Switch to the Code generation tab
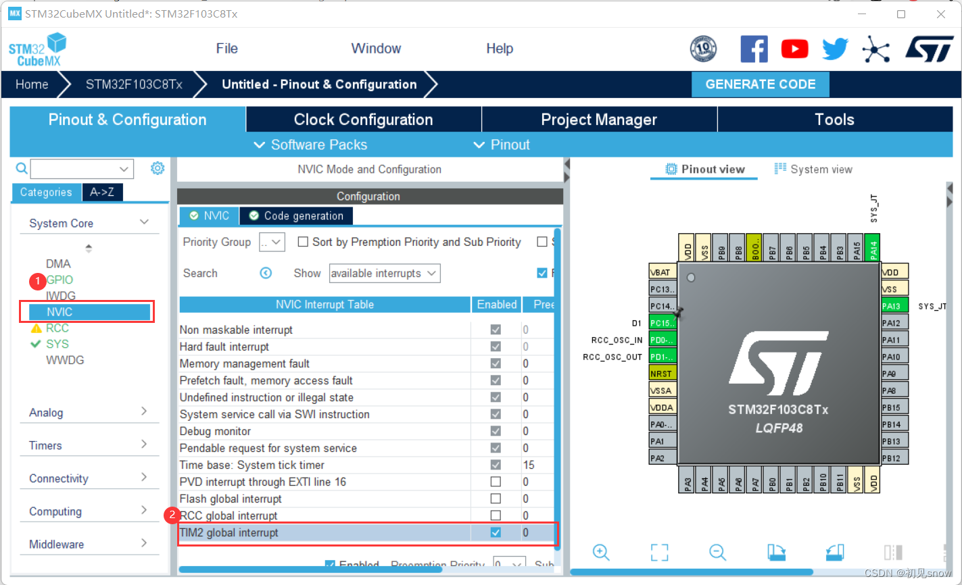Screen dimensions: 962x585 (296, 215)
